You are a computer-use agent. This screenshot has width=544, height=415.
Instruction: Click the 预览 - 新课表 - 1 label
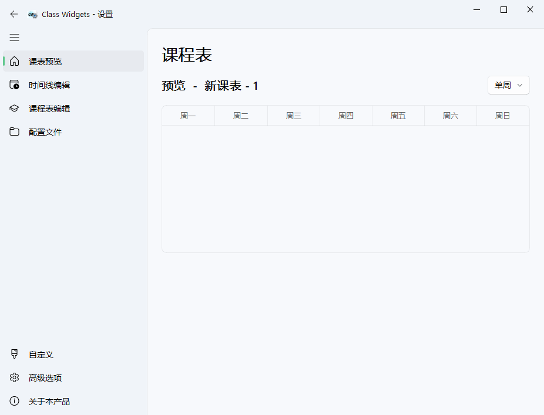[x=209, y=85]
